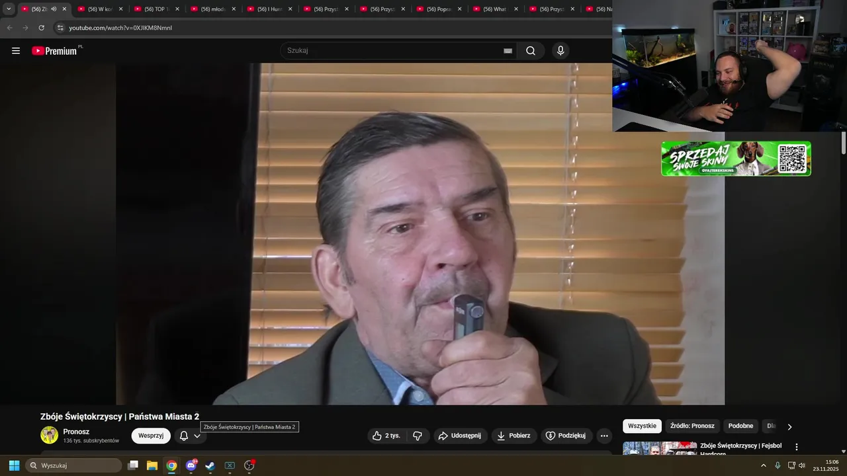Go forward using browser forward arrow

click(25, 28)
